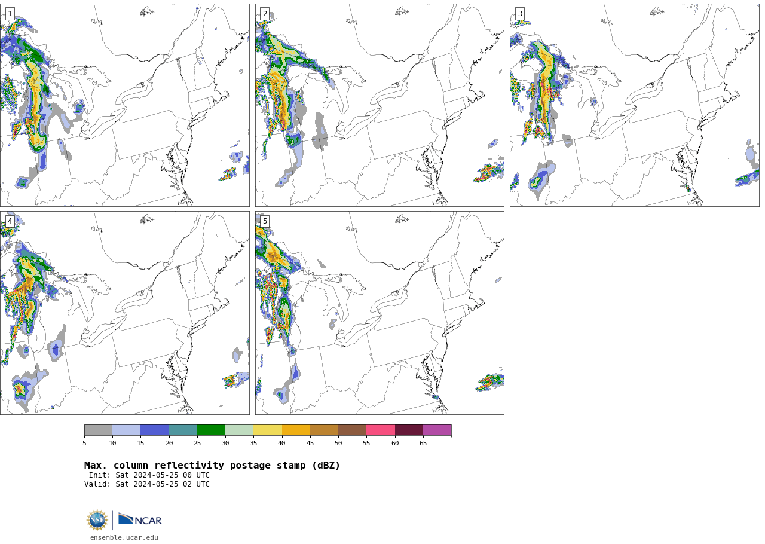Click the Init: Sat 2024-05-25 00 UTC line
The width and height of the screenshot is (765, 544).
(149, 475)
